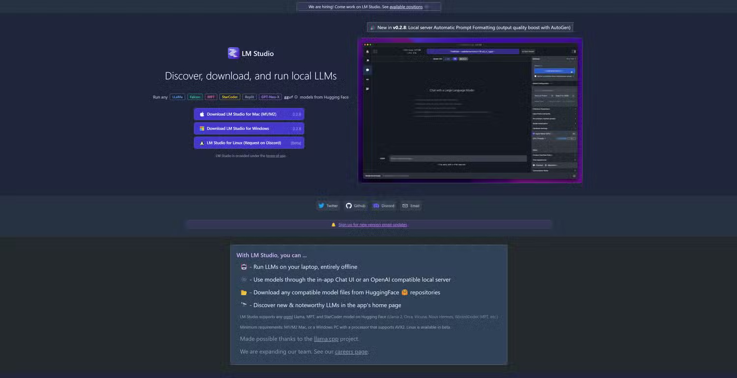Click the StarCoder model tag

click(230, 97)
